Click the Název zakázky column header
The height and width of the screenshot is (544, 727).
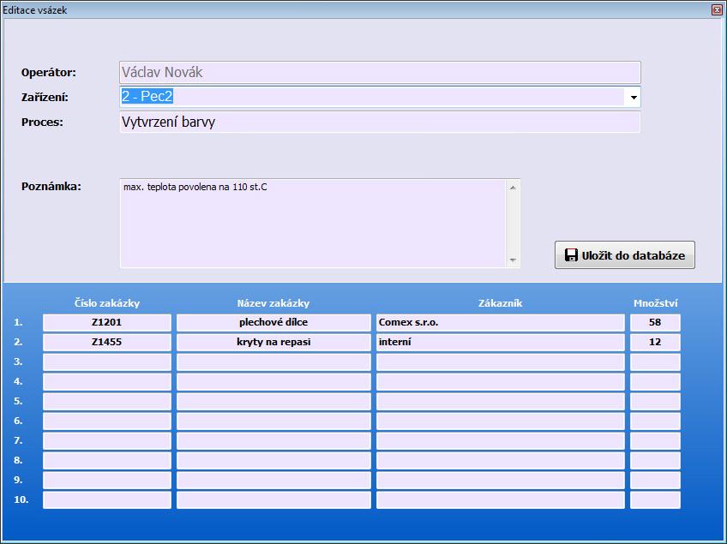coord(273,303)
